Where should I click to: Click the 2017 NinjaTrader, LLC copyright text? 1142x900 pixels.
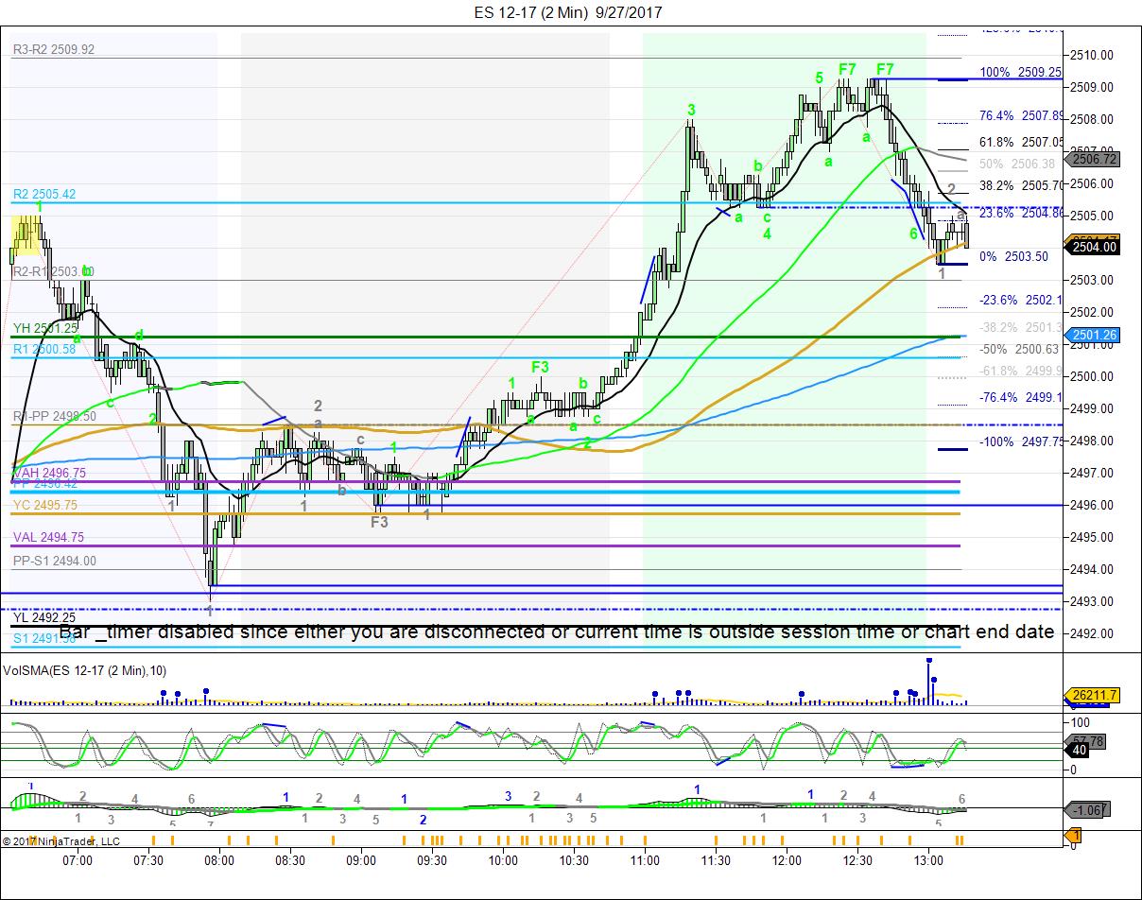61,840
